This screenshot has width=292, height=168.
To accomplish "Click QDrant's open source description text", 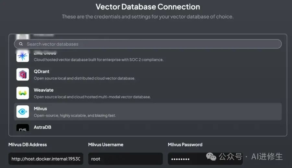I will [x=84, y=78].
